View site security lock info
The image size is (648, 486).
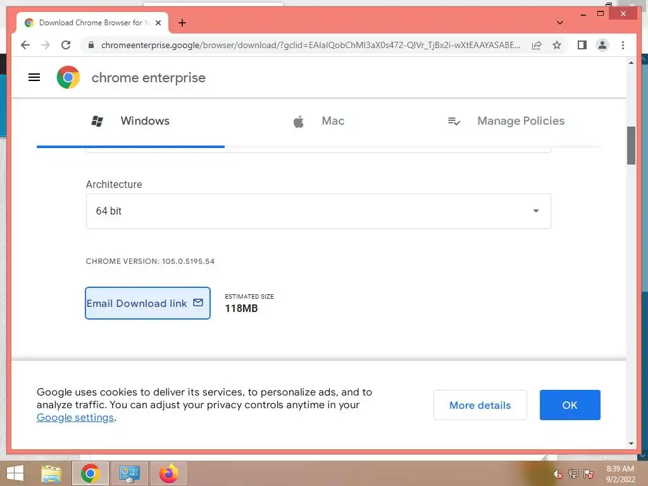[91, 45]
